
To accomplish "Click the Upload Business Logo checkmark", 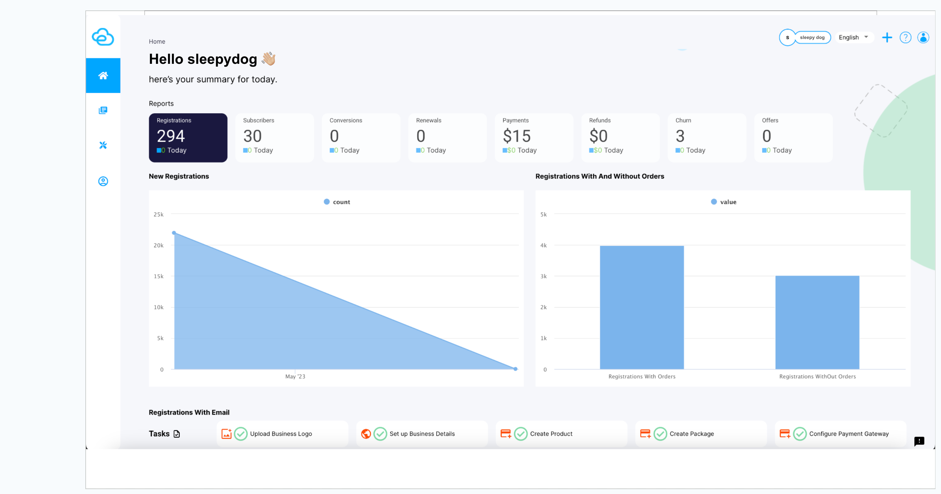I will point(241,434).
